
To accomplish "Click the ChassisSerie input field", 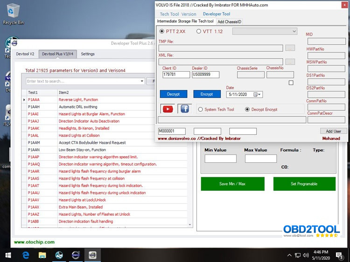I will tap(251, 74).
